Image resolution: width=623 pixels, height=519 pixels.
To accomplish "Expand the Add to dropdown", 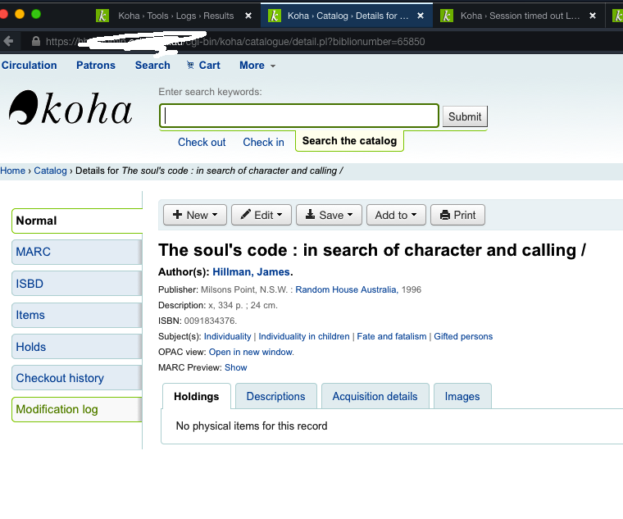I will coord(396,215).
